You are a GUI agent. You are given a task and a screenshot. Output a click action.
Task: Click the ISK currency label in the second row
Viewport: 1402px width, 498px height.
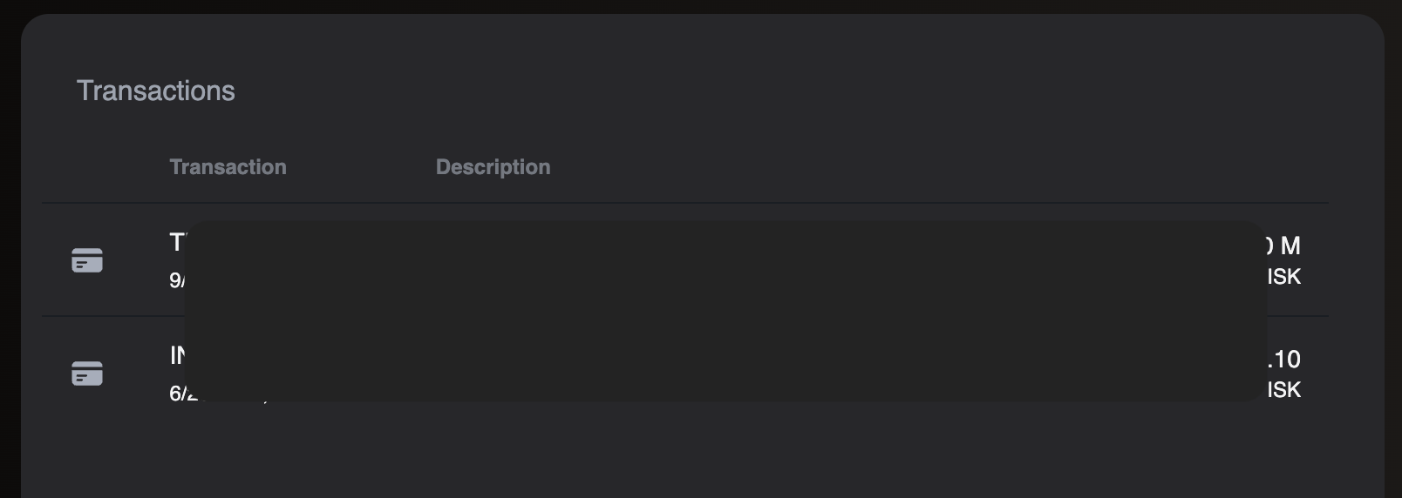(1283, 390)
